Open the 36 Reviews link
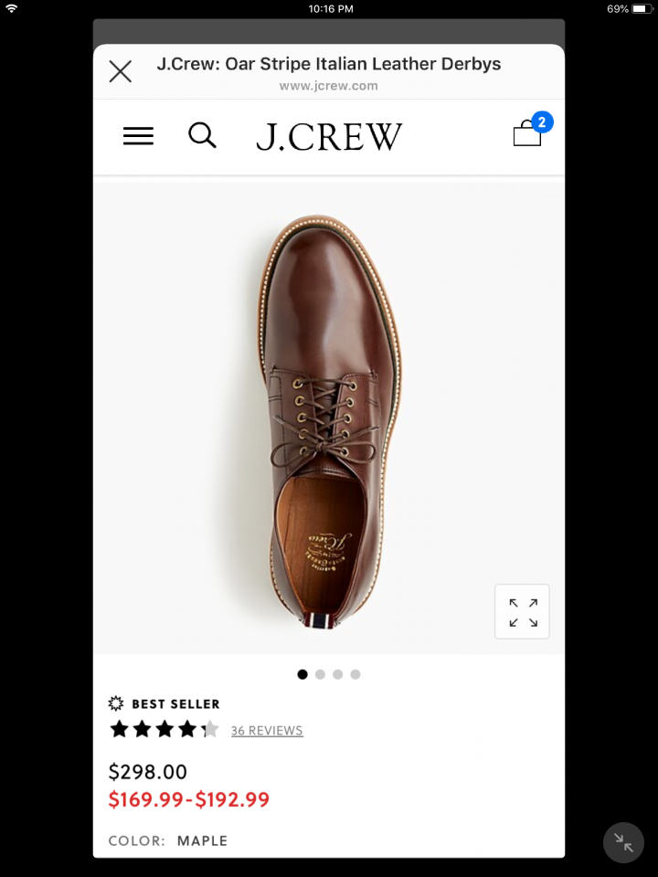 pos(267,731)
